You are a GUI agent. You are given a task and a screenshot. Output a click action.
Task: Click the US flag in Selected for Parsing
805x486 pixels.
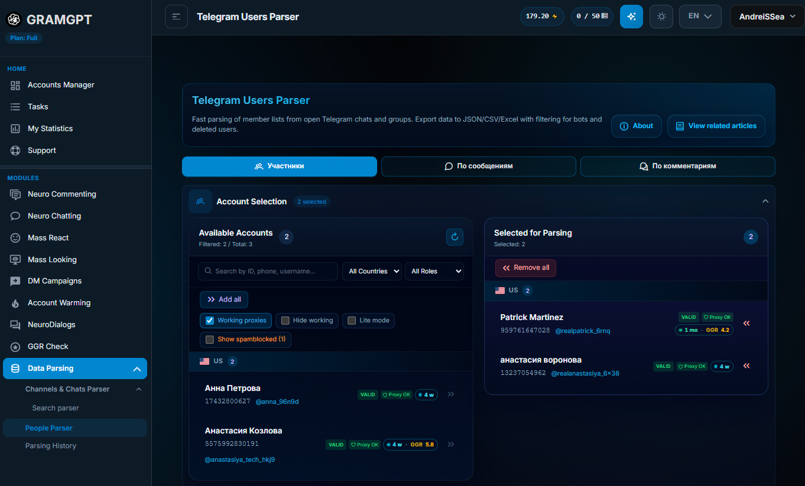click(x=500, y=291)
